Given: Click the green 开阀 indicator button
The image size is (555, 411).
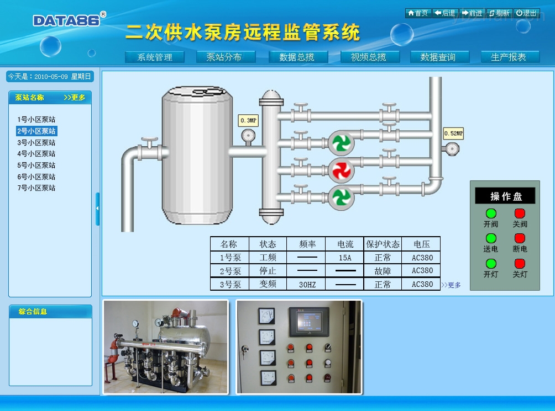Looking at the screenshot, I should tap(491, 213).
